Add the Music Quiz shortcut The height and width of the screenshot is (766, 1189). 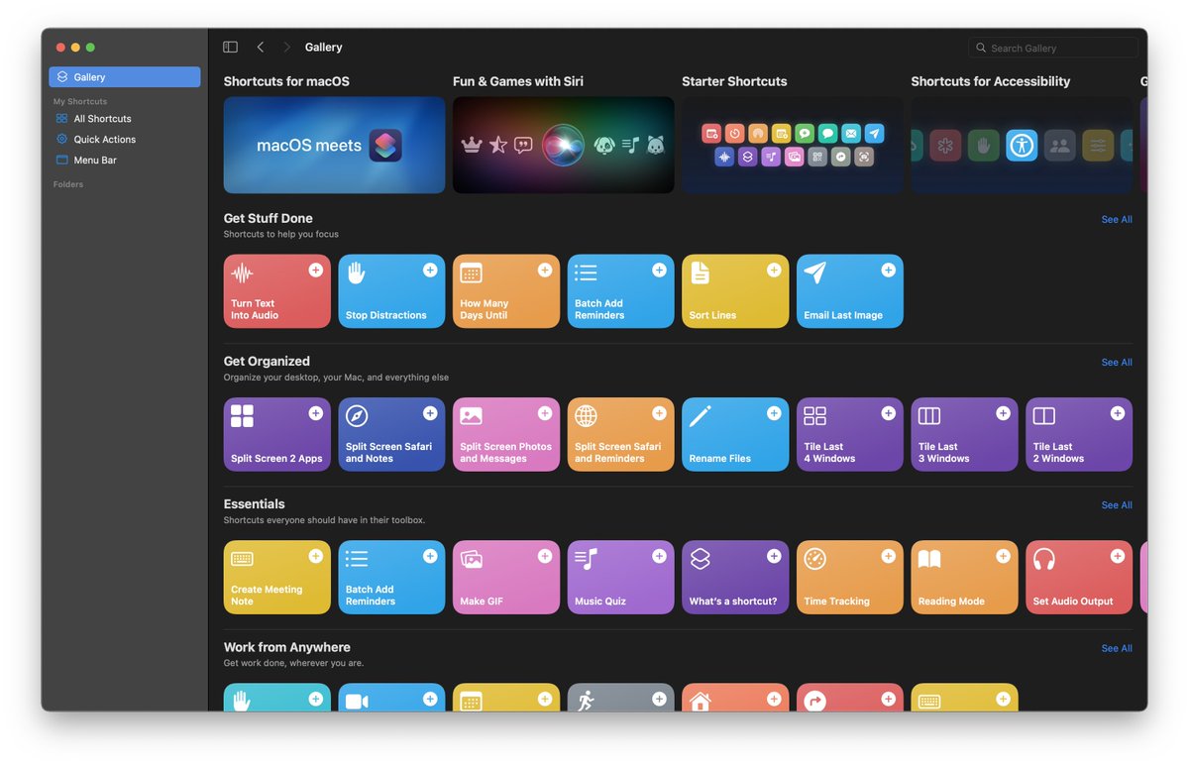tap(659, 556)
